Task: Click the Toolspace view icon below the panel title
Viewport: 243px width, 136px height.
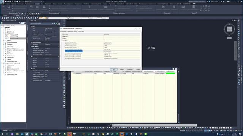Action: click(2, 23)
